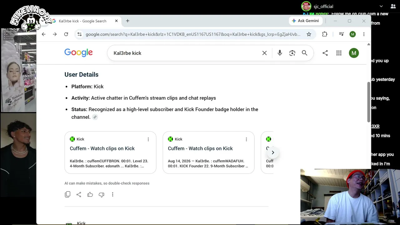
Task: Open source link icon after 'channel.'
Action: (95, 117)
